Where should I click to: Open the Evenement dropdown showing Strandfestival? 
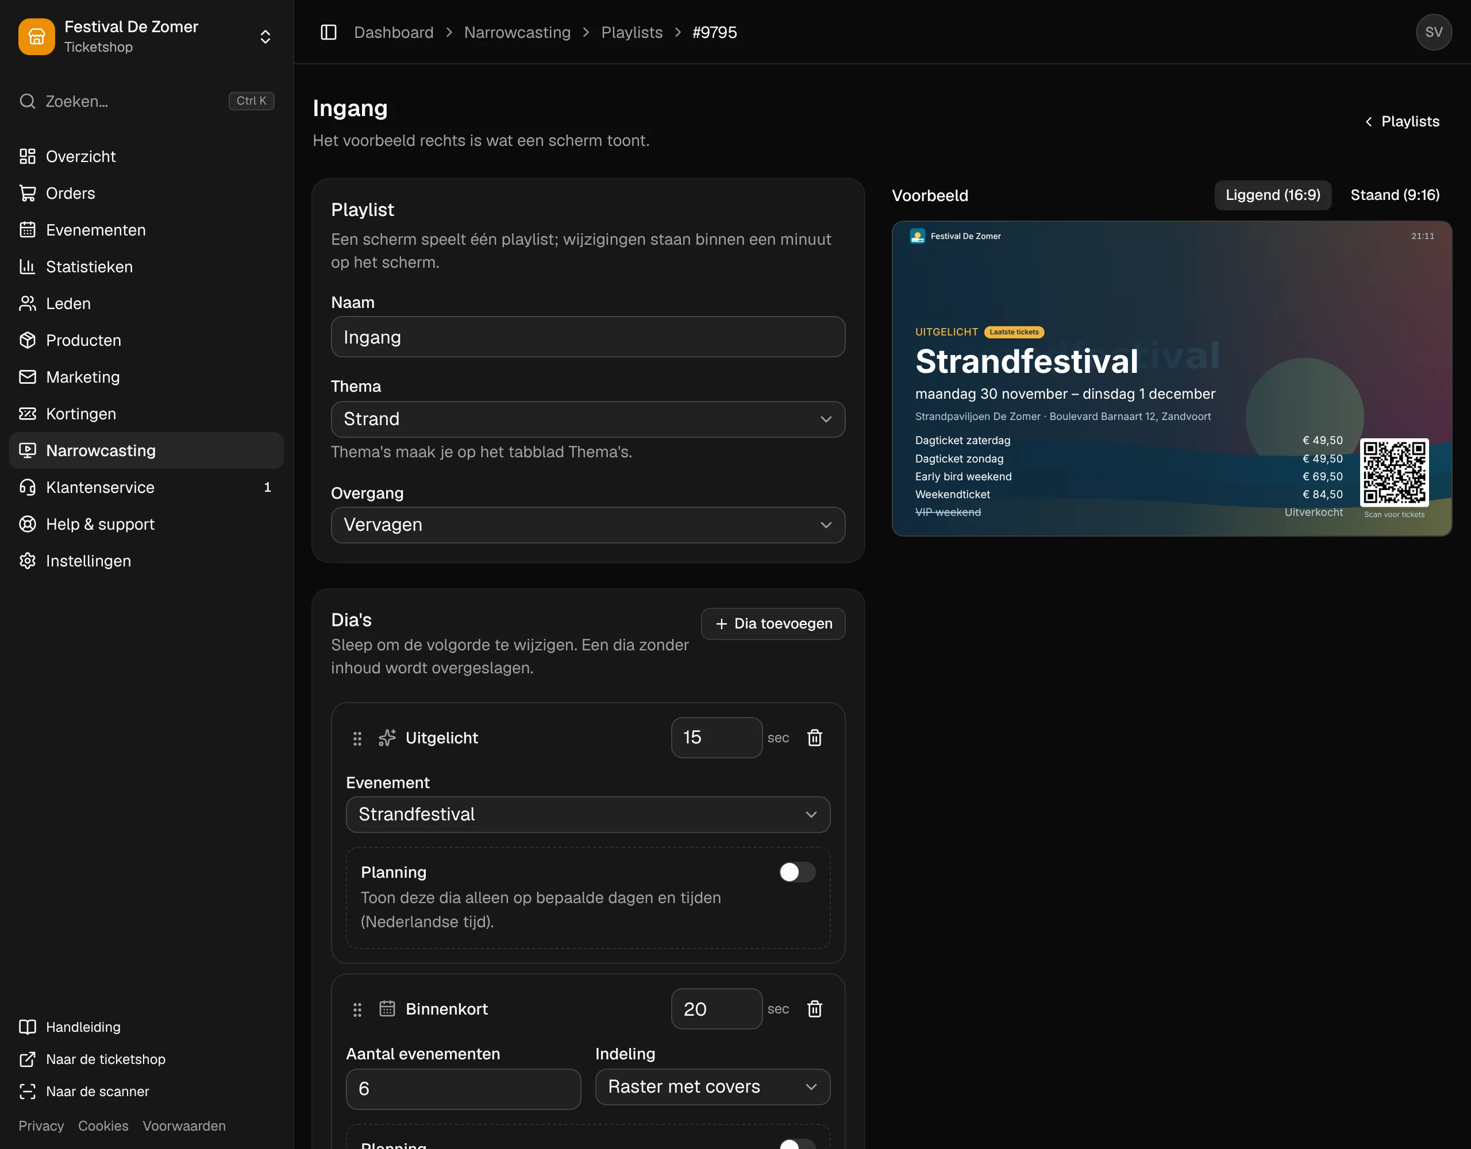pyautogui.click(x=588, y=814)
